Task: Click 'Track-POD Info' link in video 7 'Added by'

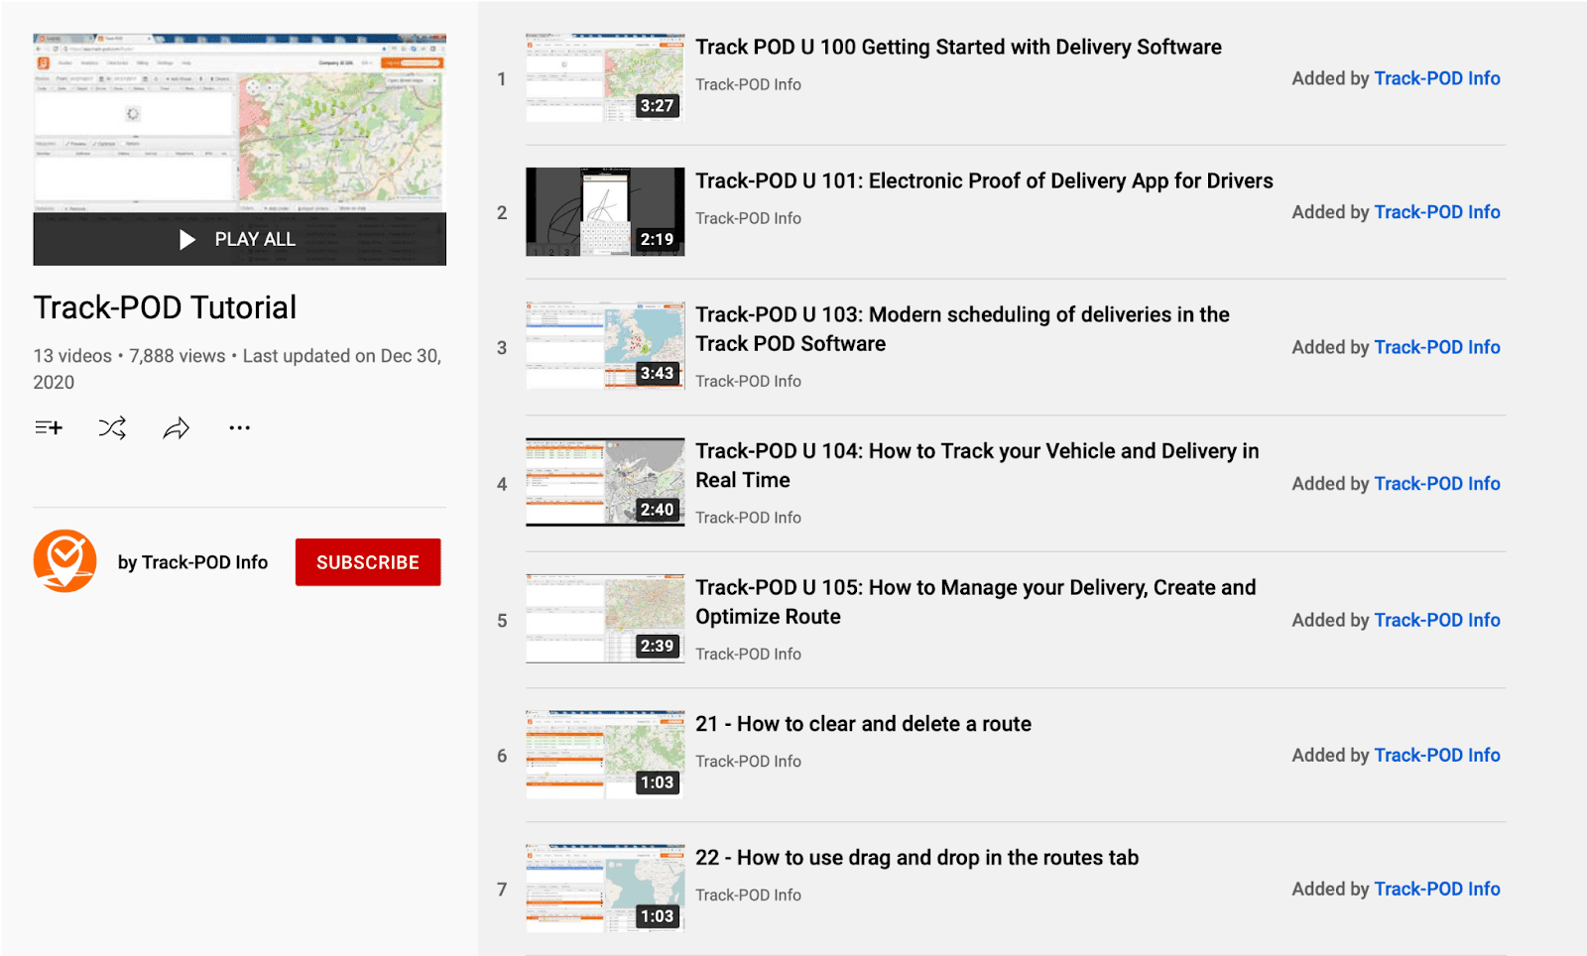Action: [1437, 889]
